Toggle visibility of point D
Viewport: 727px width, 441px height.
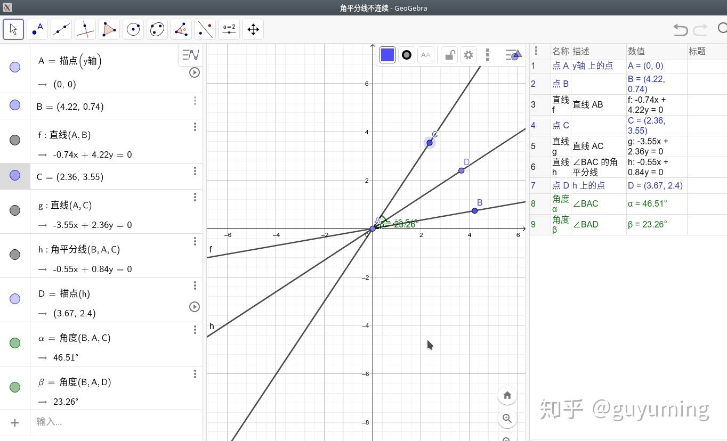(x=15, y=299)
